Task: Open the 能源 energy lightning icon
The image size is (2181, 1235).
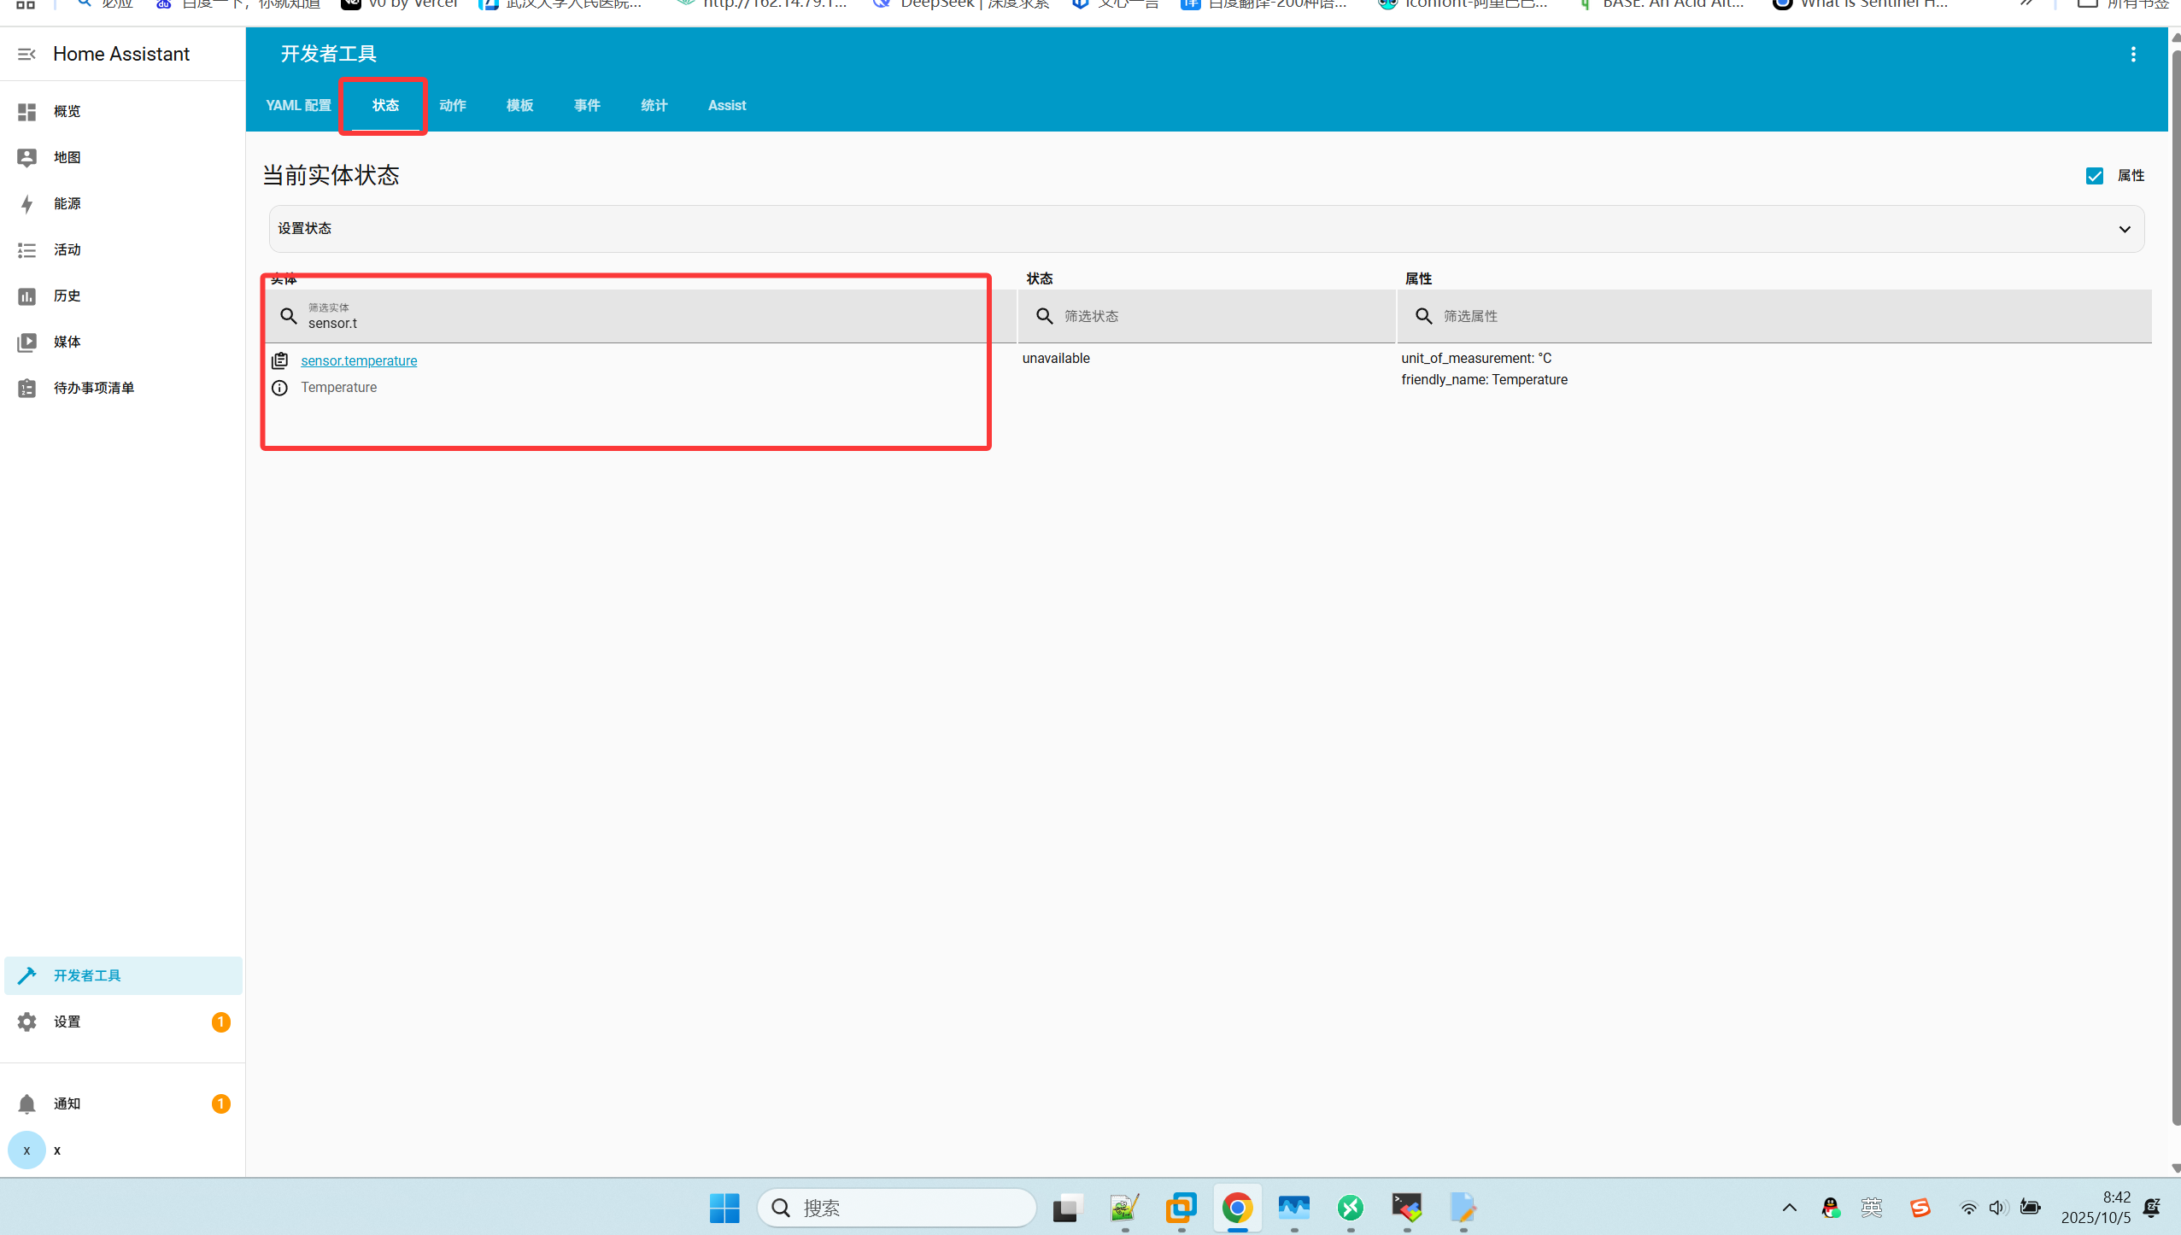Action: [x=26, y=204]
